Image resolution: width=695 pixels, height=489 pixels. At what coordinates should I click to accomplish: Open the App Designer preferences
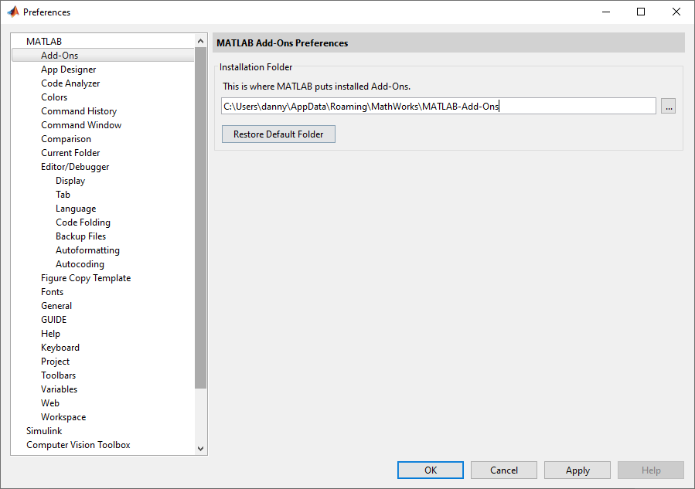69,70
